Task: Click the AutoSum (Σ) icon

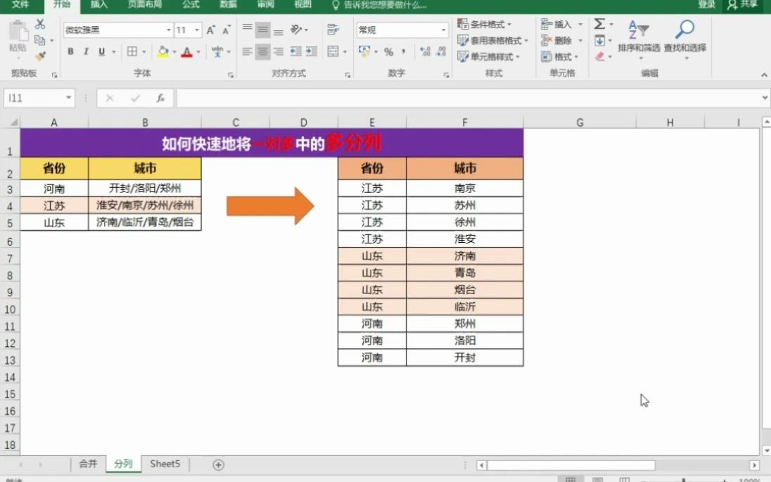Action: [599, 24]
